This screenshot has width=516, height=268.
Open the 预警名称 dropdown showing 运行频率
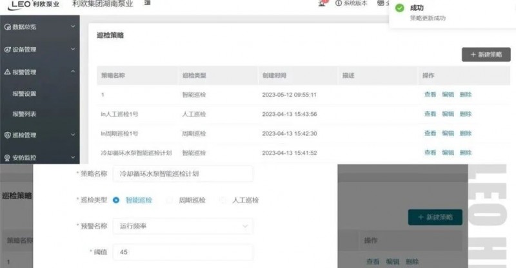183,226
